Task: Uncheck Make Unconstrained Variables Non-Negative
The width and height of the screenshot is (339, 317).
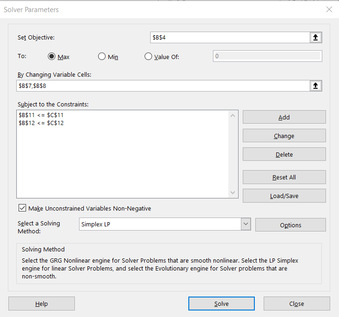Action: (x=22, y=208)
